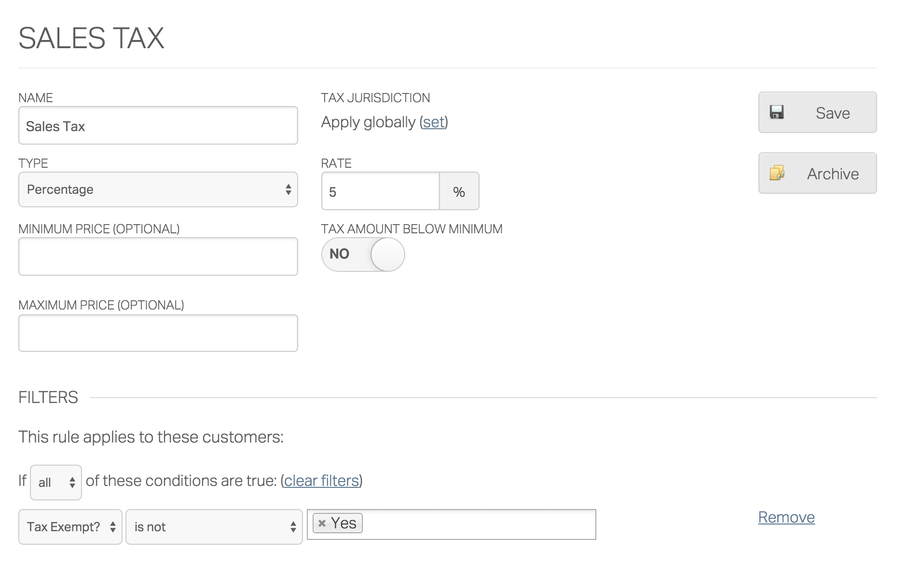This screenshot has width=907, height=564.
Task: Click the up/down arrows on the Type selector
Action: (x=288, y=189)
